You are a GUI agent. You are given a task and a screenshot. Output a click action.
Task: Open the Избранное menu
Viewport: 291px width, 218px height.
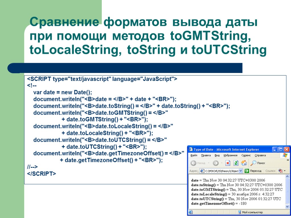[230, 155]
